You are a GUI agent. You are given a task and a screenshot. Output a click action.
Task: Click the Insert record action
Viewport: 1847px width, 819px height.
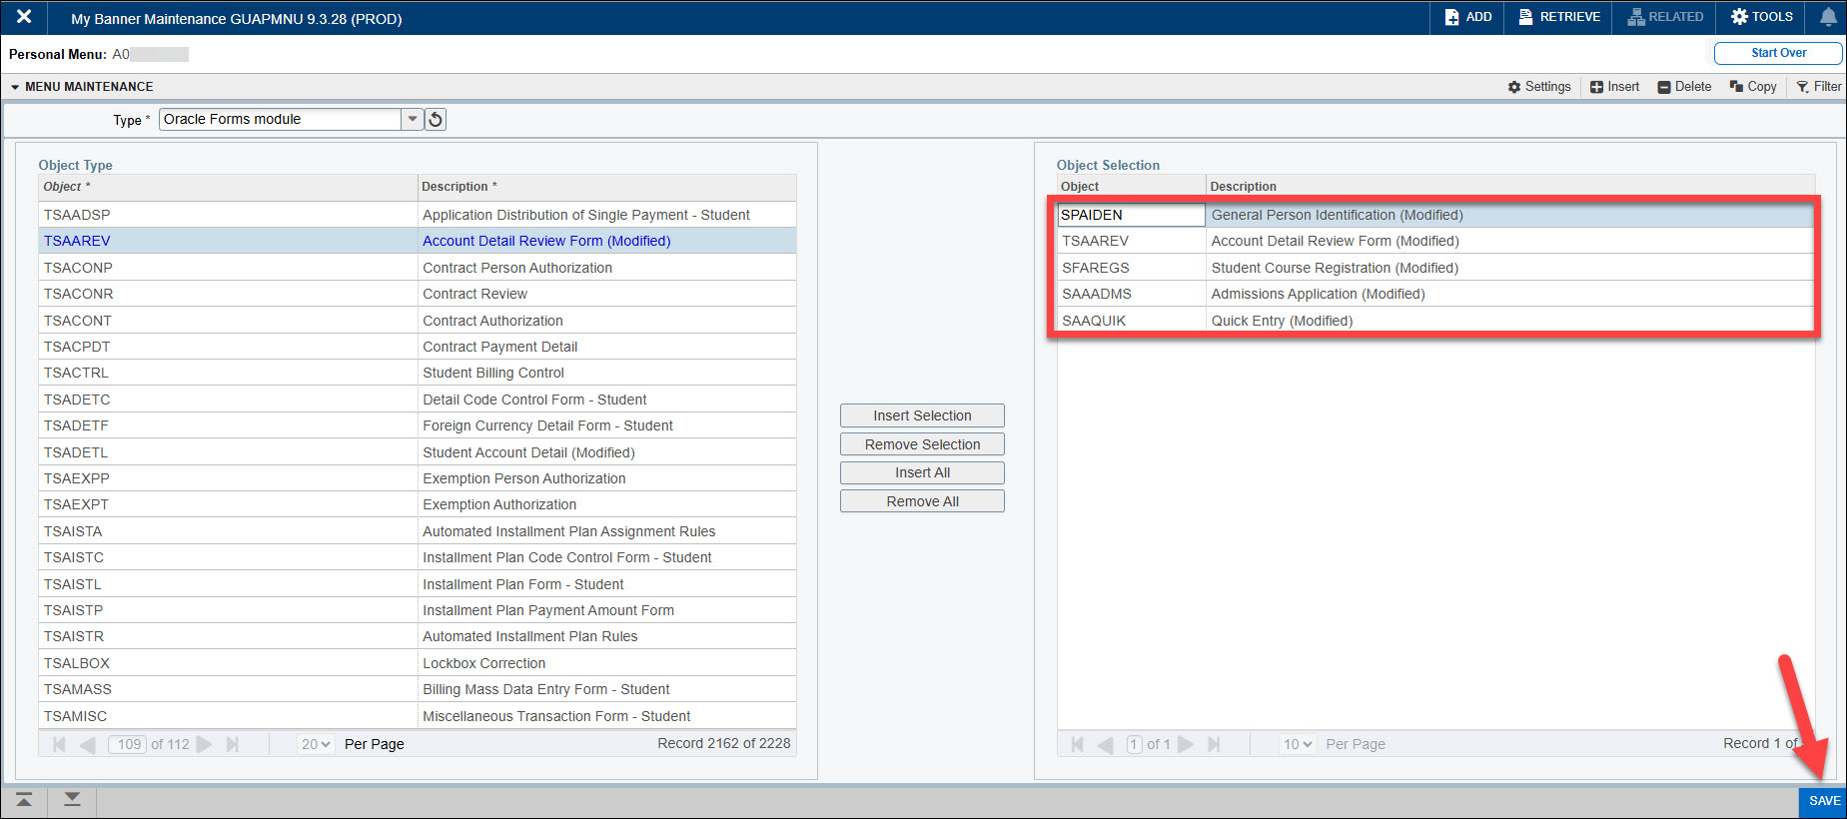1614,87
